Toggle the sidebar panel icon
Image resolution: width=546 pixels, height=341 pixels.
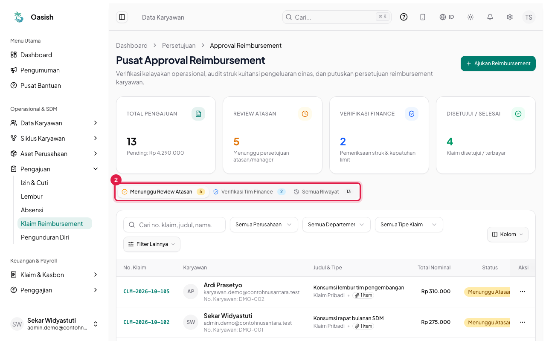(122, 17)
